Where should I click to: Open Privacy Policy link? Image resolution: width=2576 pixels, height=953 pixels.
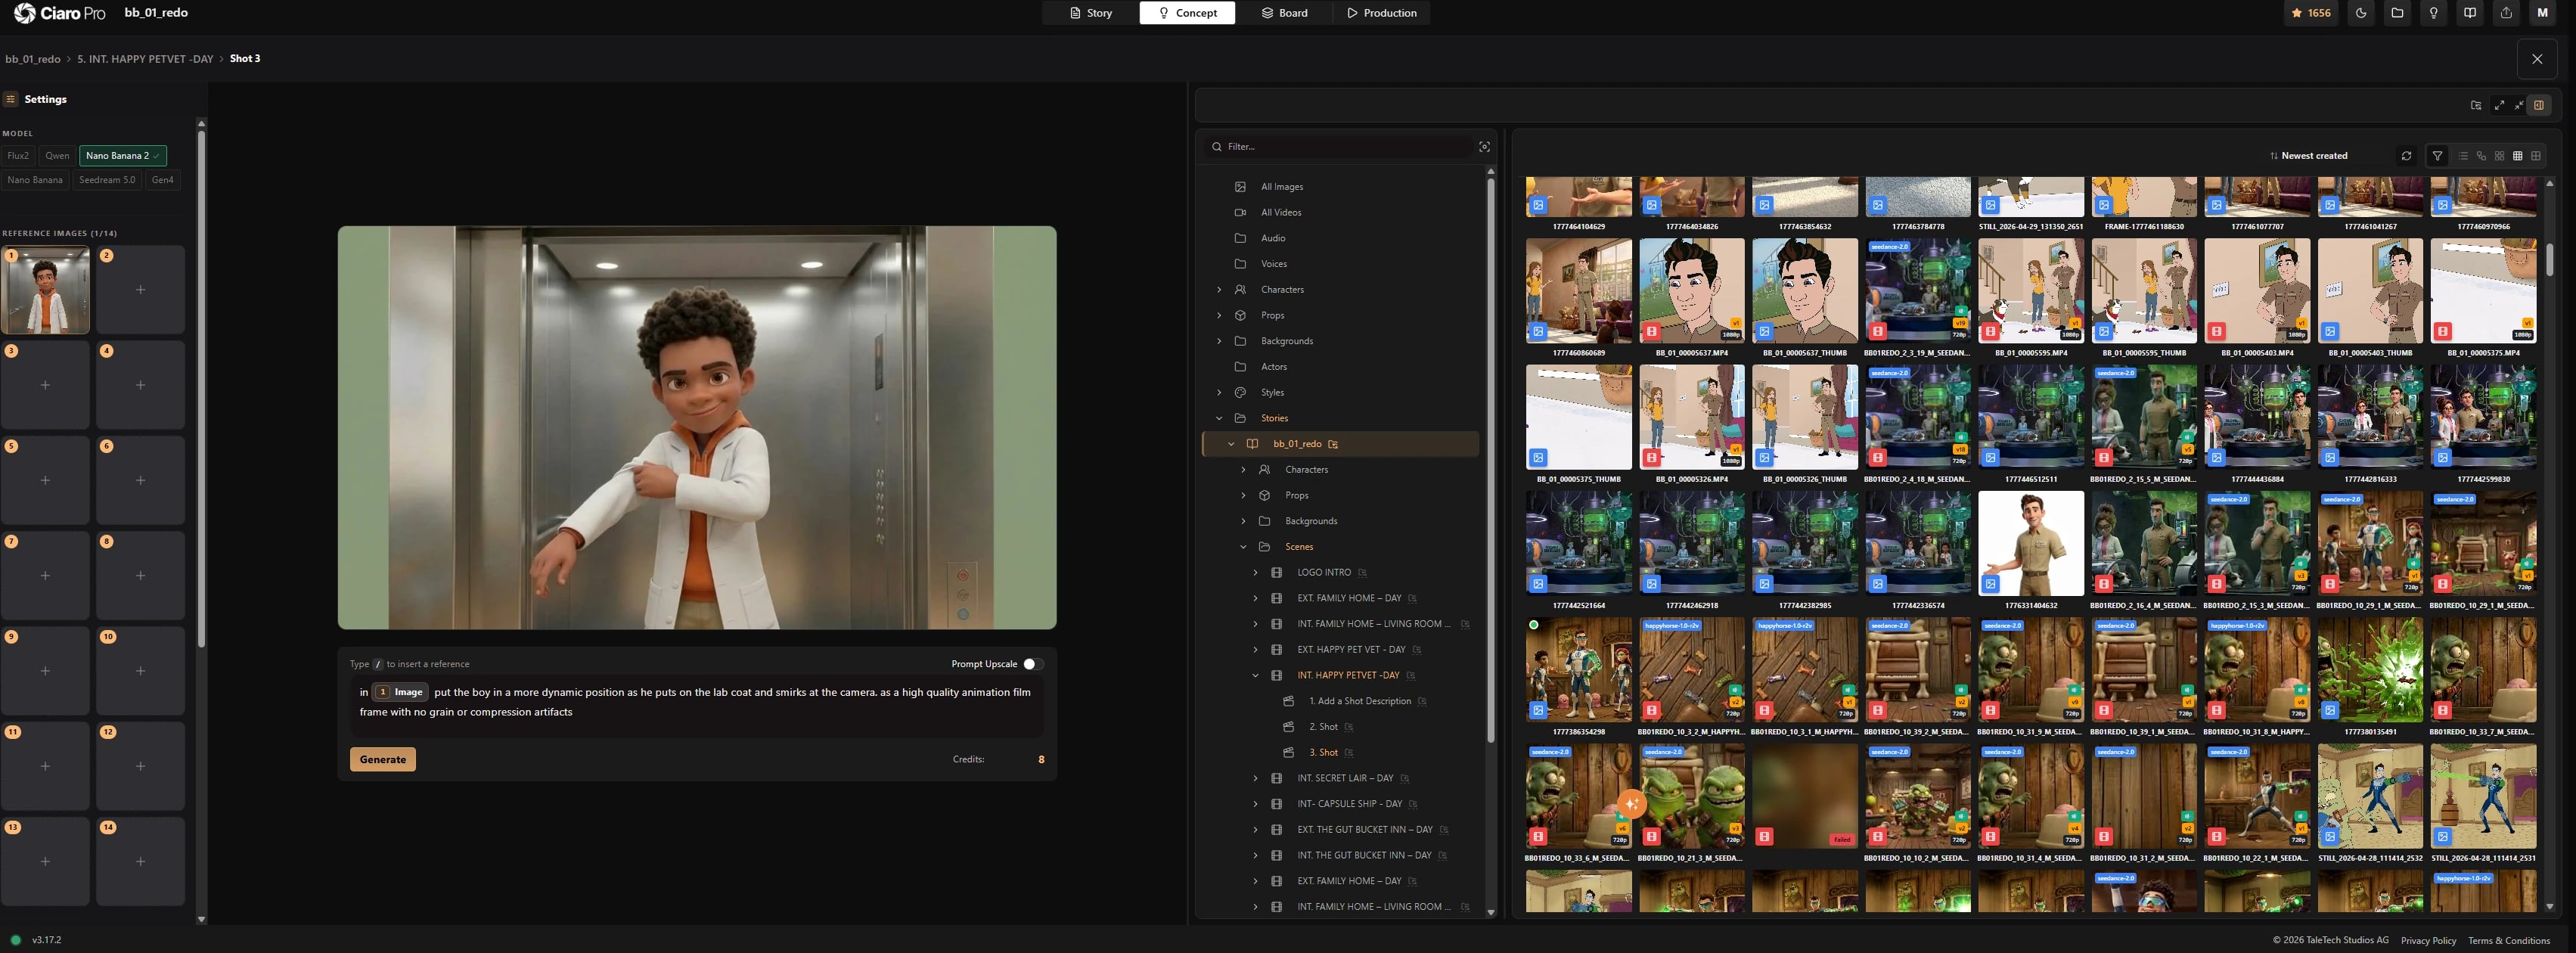point(2428,941)
